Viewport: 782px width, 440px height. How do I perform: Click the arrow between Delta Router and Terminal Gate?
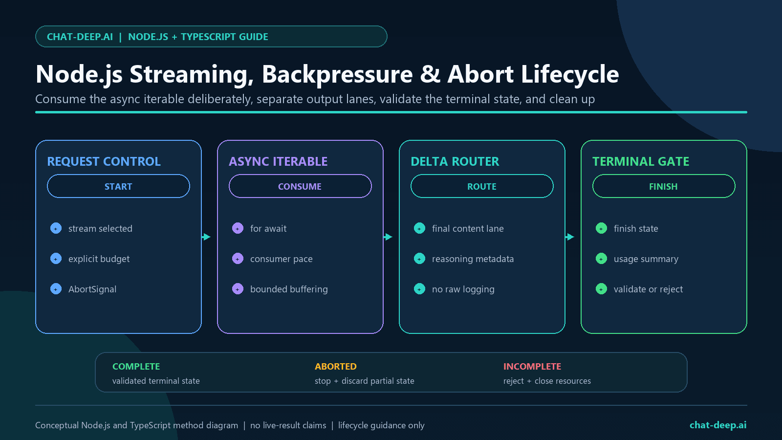click(x=570, y=237)
